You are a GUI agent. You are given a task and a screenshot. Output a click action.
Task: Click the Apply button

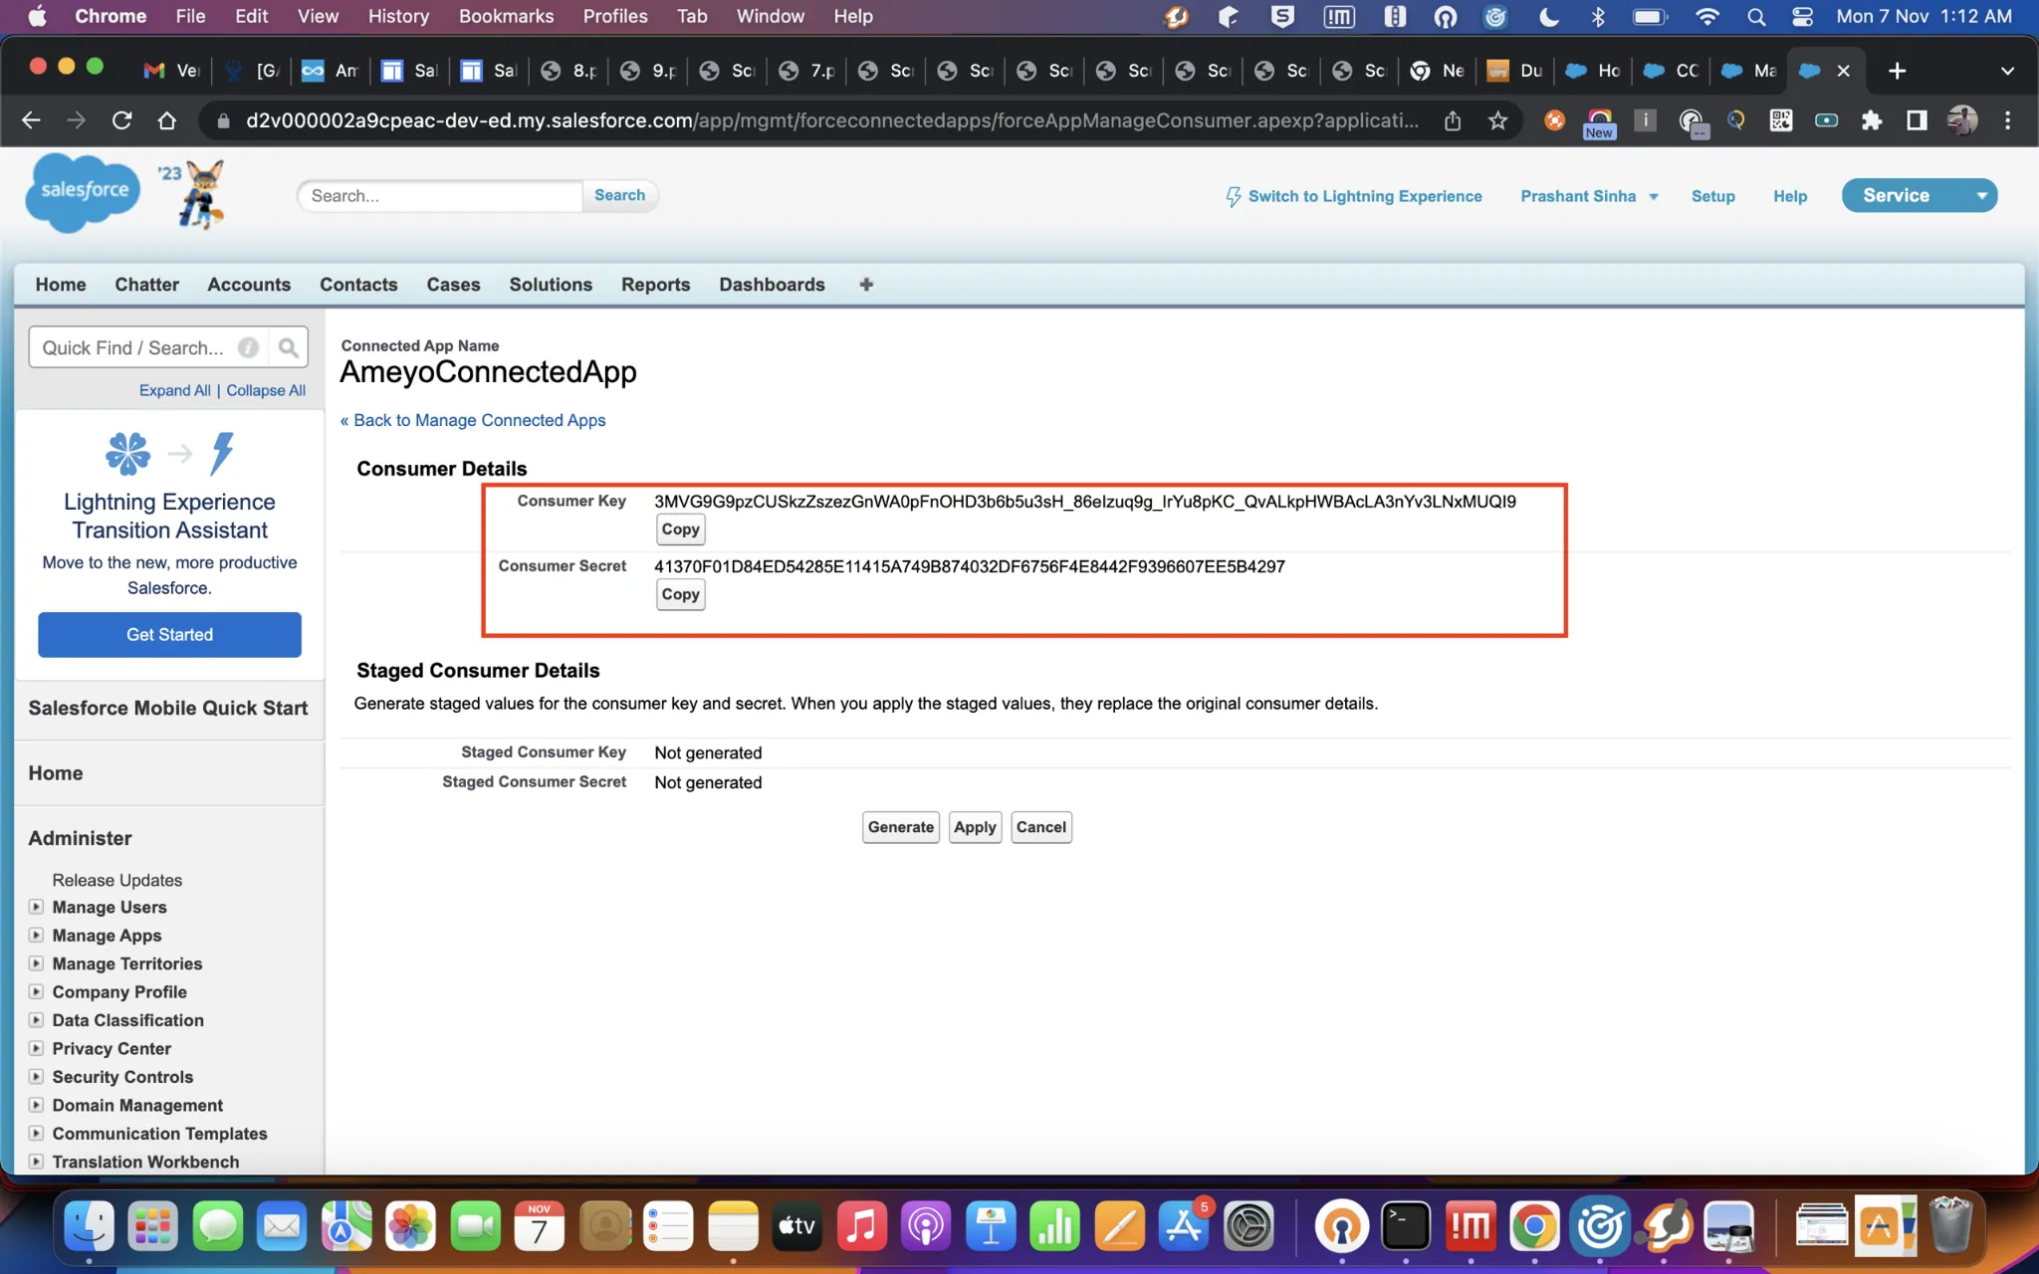(975, 827)
